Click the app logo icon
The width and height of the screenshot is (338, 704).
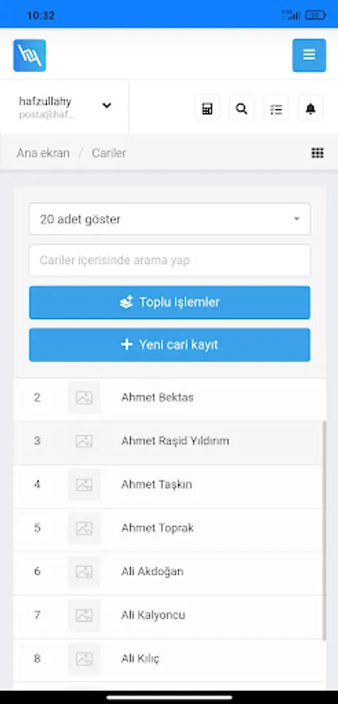[x=30, y=56]
